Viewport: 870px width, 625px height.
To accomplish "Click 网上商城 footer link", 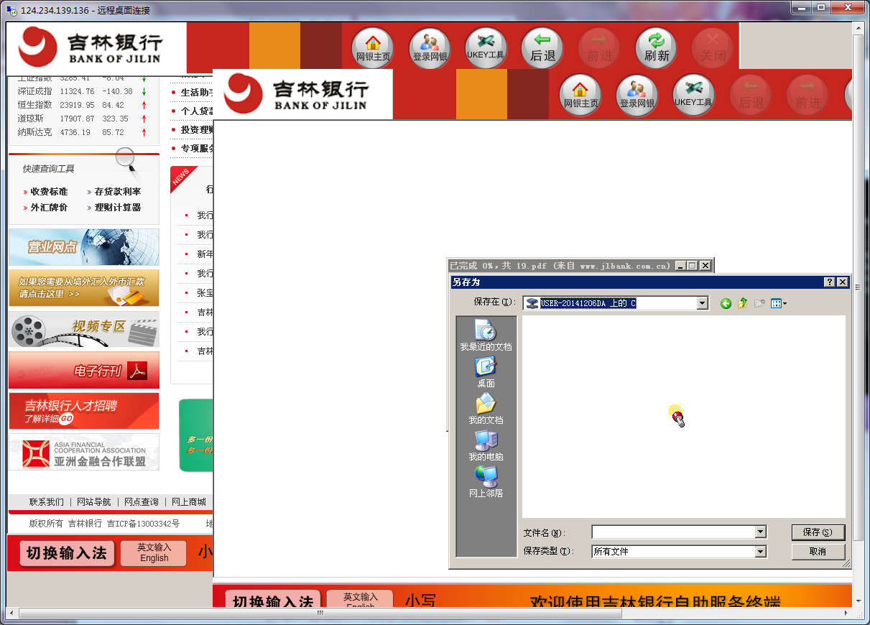I will [x=189, y=502].
